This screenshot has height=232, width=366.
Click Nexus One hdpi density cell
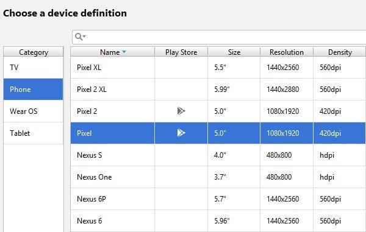340,177
